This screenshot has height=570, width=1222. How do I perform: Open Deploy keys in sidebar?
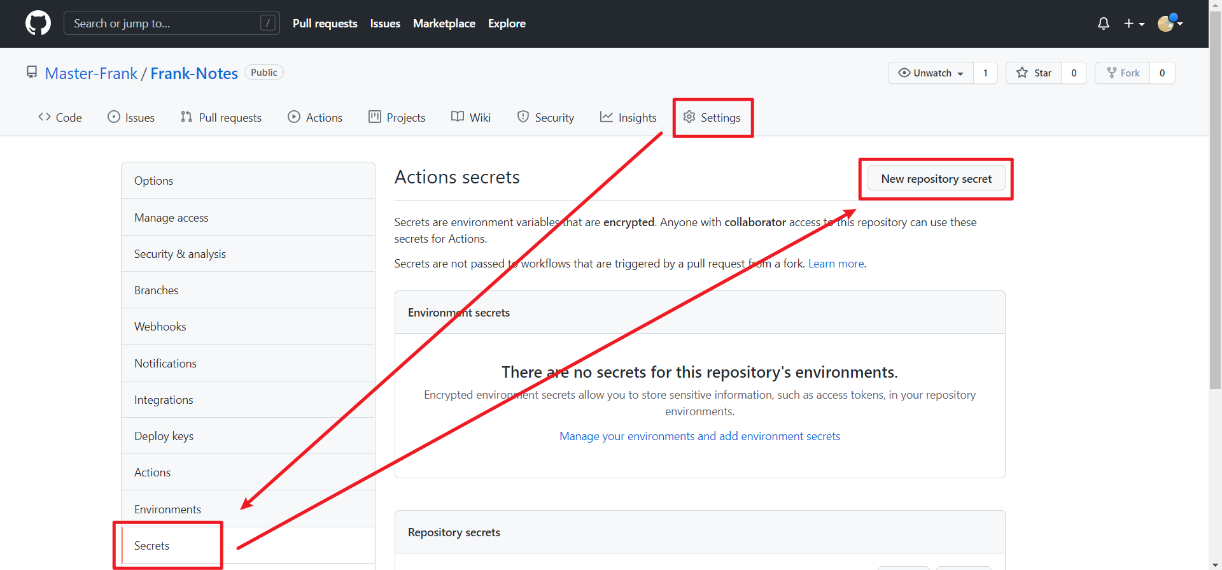(x=248, y=436)
